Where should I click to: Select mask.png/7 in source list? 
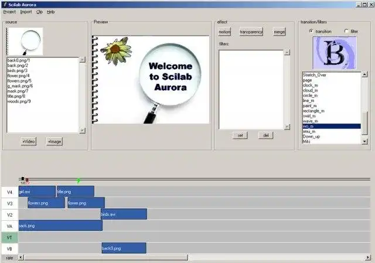click(18, 91)
